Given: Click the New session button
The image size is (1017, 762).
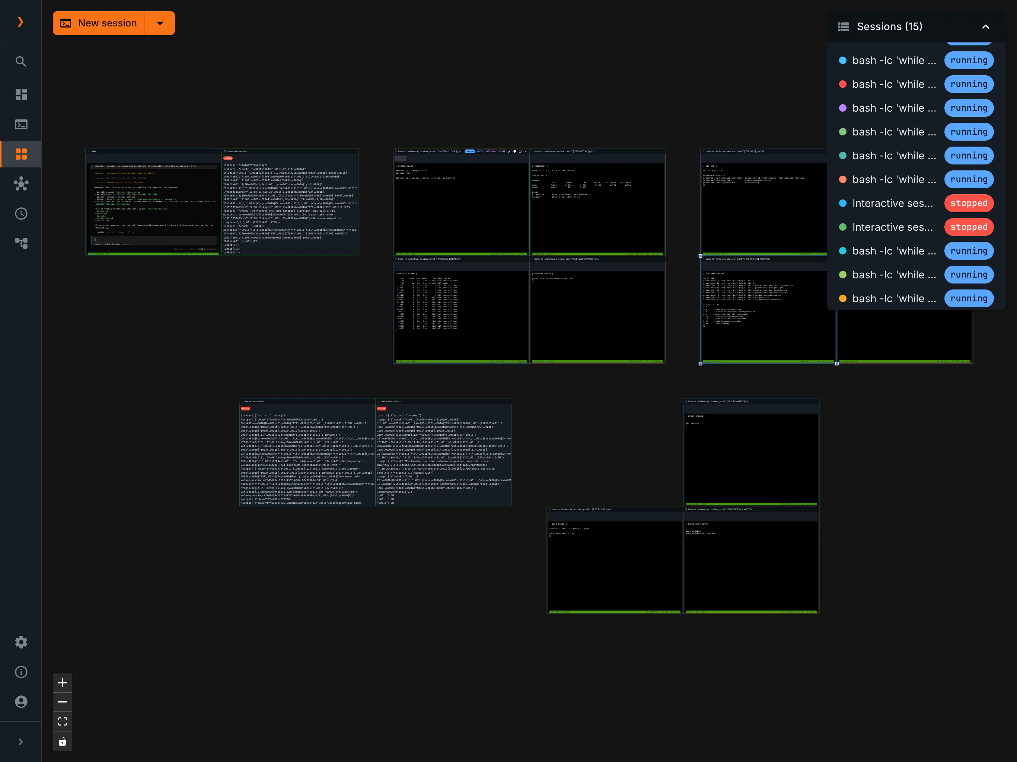Looking at the screenshot, I should (x=99, y=23).
